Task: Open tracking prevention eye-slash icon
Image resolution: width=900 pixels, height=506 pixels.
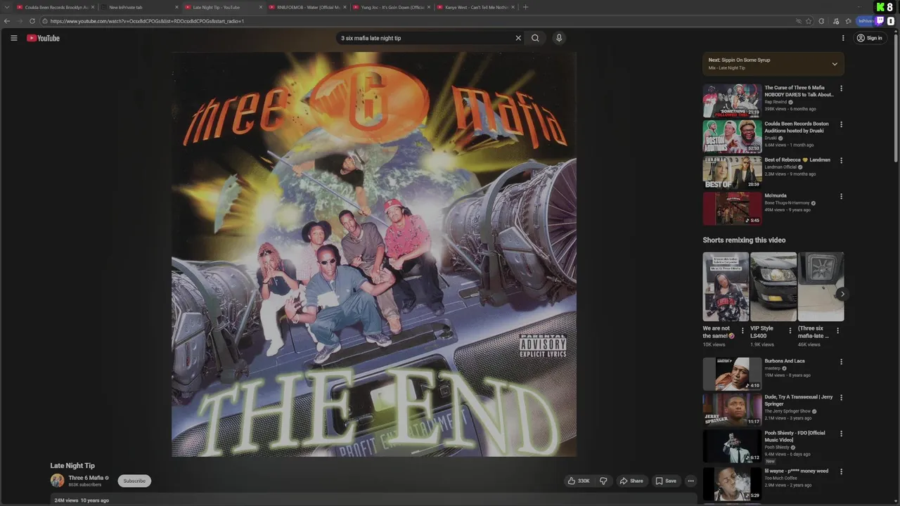Action: 798,21
